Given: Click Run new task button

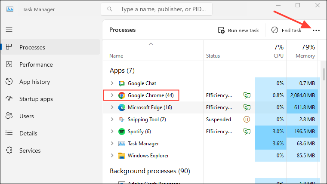Looking at the screenshot, I should [x=238, y=31].
